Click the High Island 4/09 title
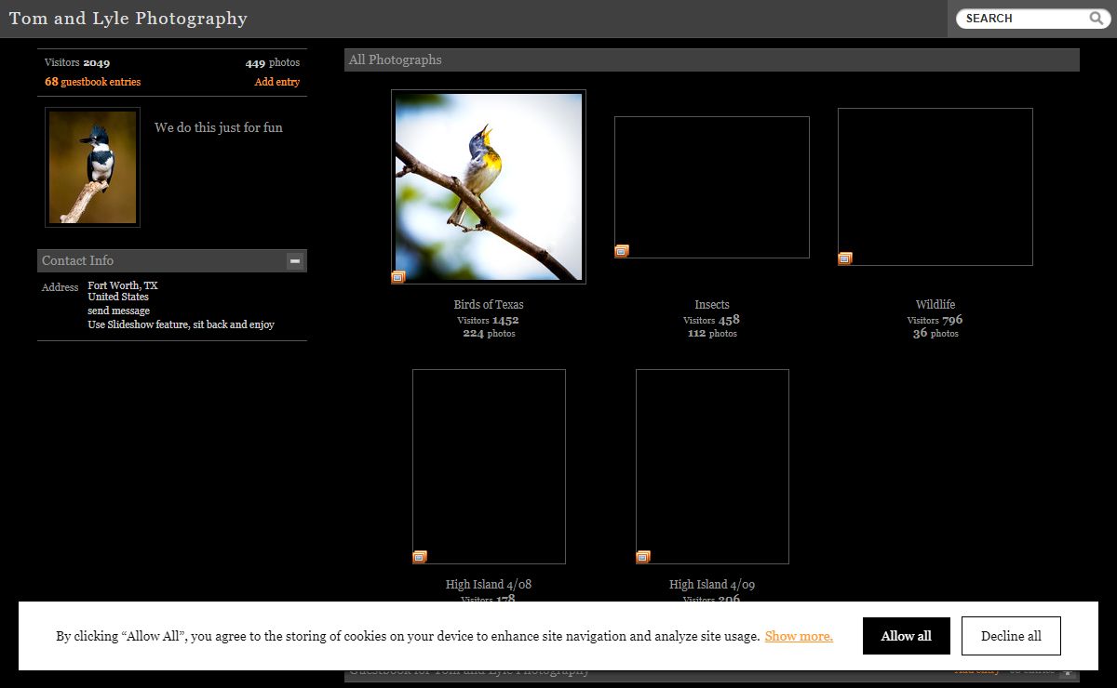This screenshot has width=1117, height=688. click(x=712, y=585)
